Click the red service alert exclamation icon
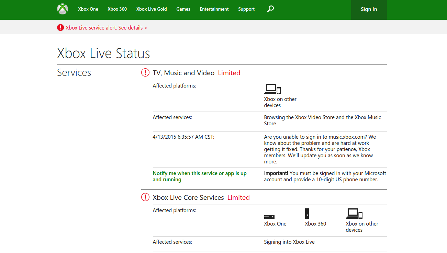 pos(60,27)
